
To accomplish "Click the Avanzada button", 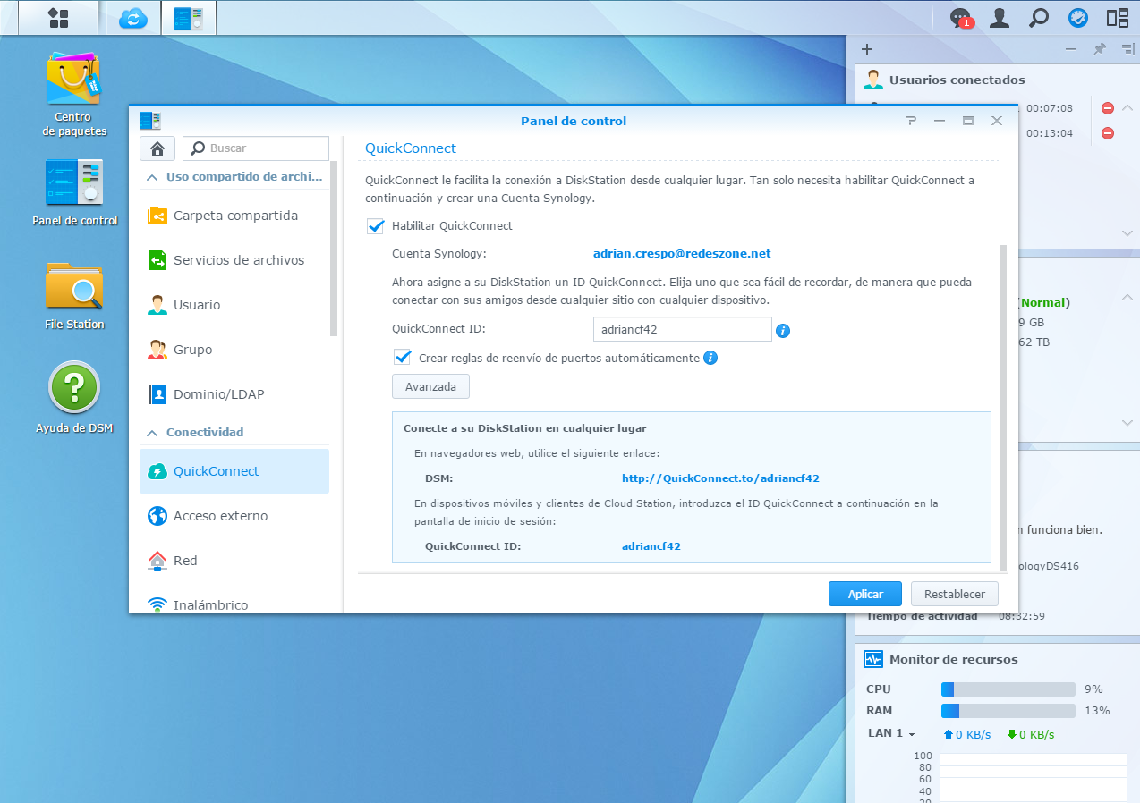I will pos(430,387).
